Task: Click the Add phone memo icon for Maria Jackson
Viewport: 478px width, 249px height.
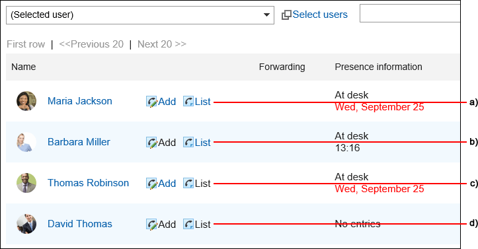Action: pos(151,101)
